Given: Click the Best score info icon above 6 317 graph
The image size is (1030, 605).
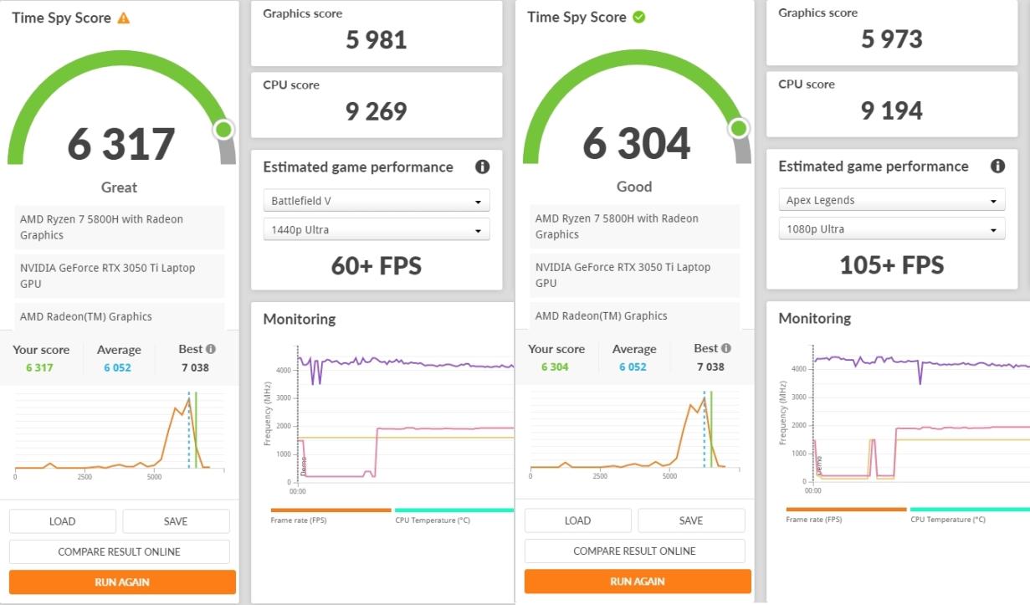Looking at the screenshot, I should click(211, 349).
